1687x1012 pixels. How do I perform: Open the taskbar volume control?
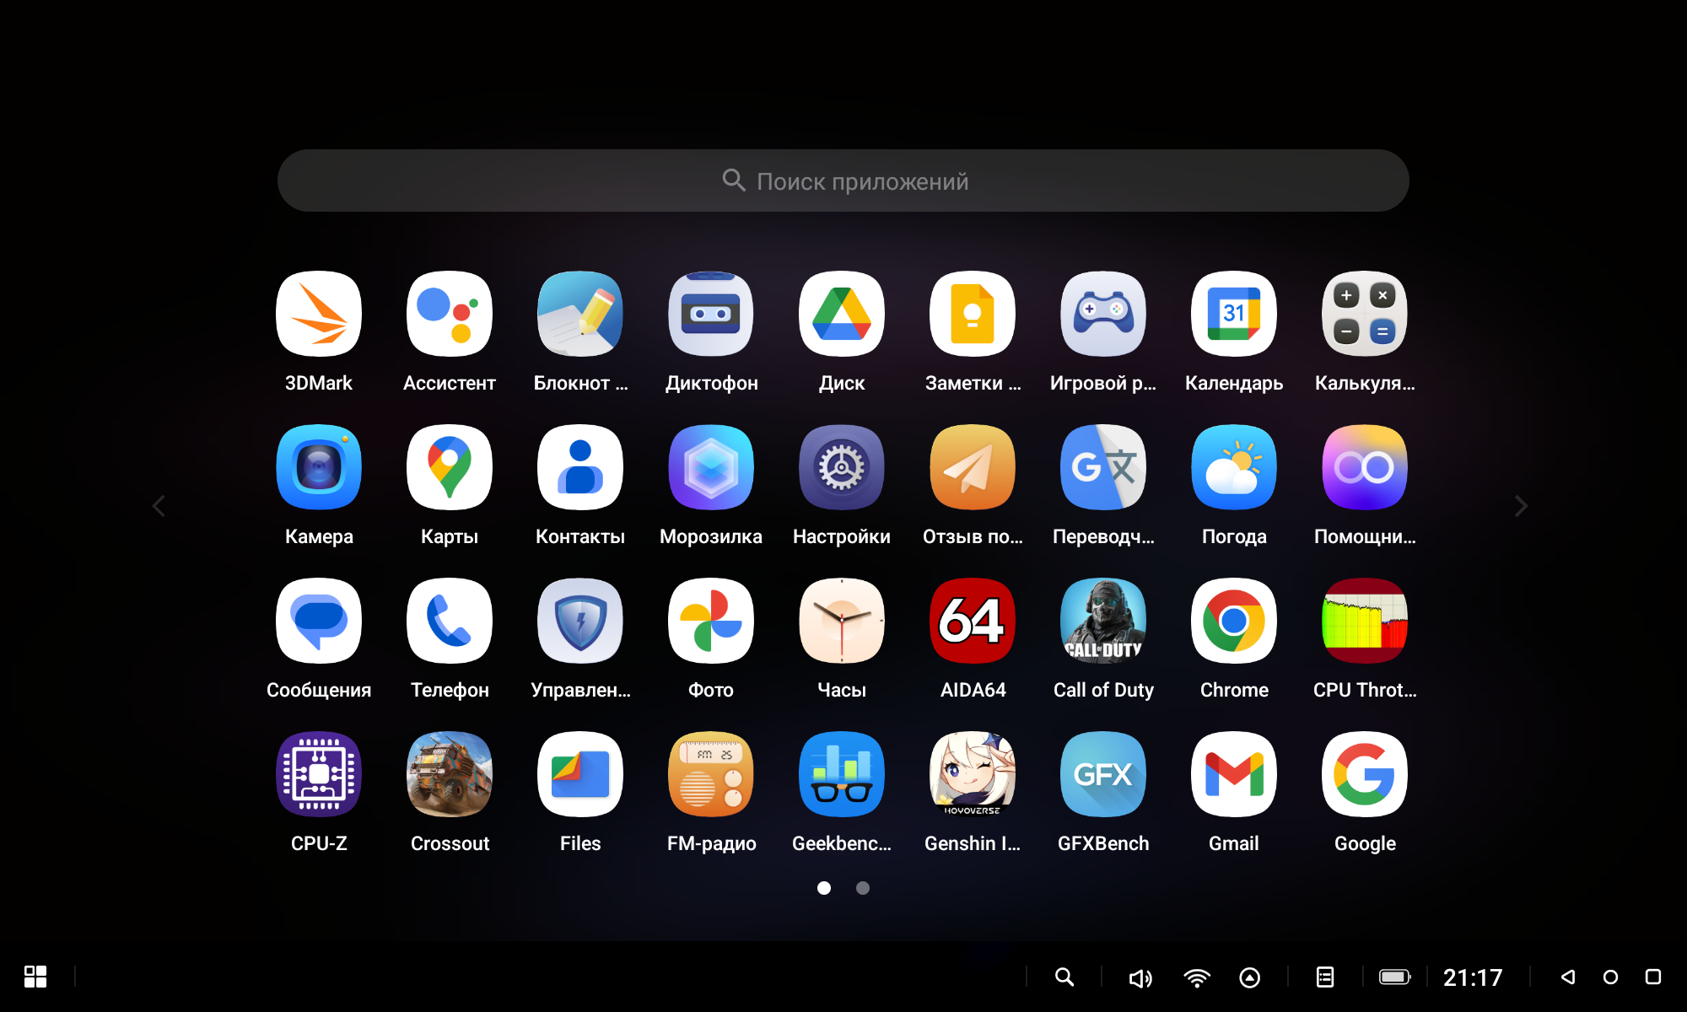pos(1140,977)
